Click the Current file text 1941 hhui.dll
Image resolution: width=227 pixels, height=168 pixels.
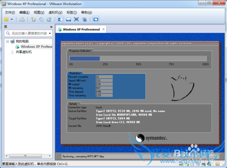(104, 126)
